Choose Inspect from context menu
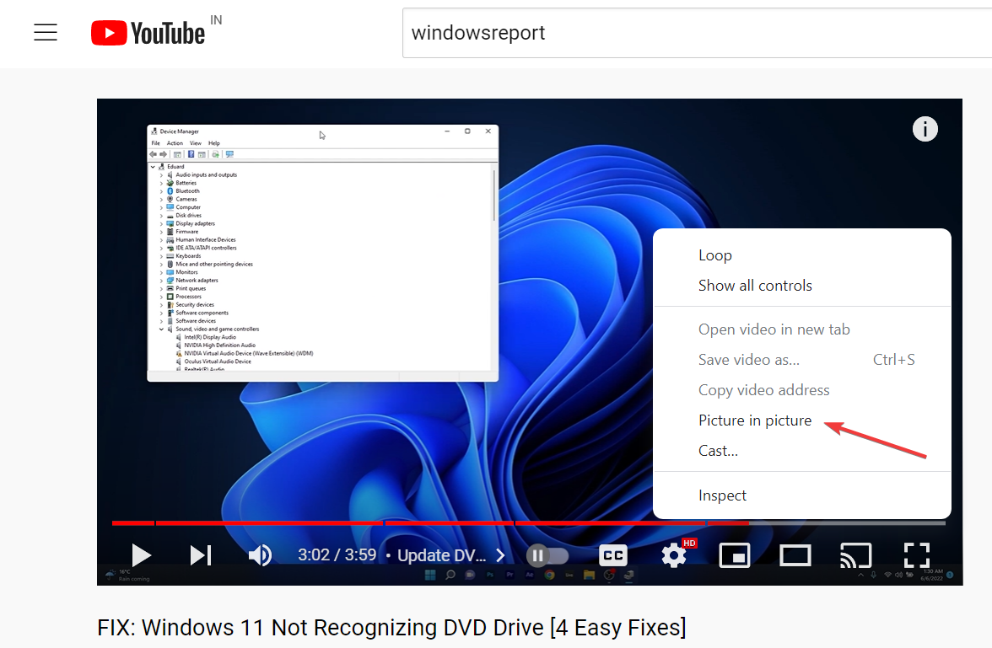The height and width of the screenshot is (648, 992). (x=801, y=495)
